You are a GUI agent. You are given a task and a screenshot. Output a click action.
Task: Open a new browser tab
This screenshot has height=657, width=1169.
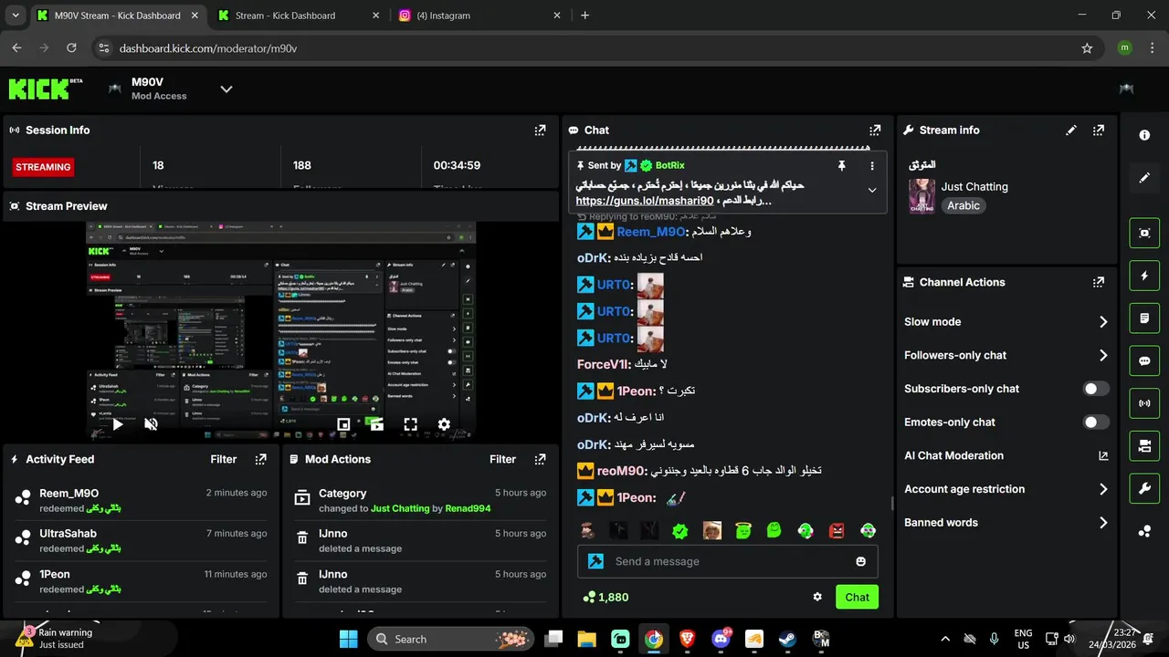585,16
